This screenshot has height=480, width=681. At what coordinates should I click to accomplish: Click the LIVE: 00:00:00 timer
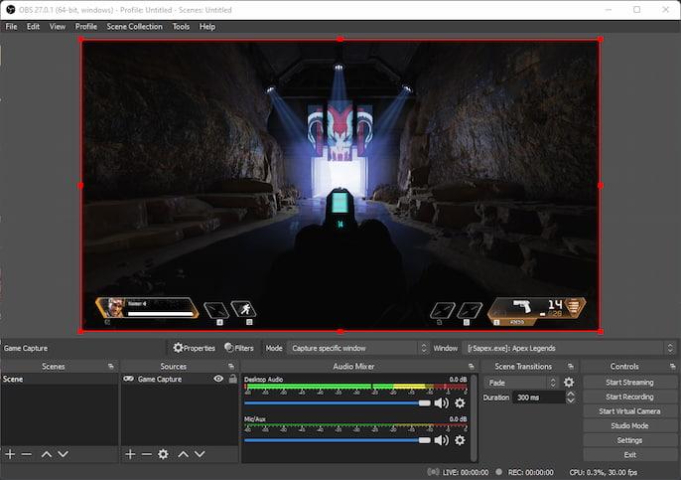tap(466, 472)
